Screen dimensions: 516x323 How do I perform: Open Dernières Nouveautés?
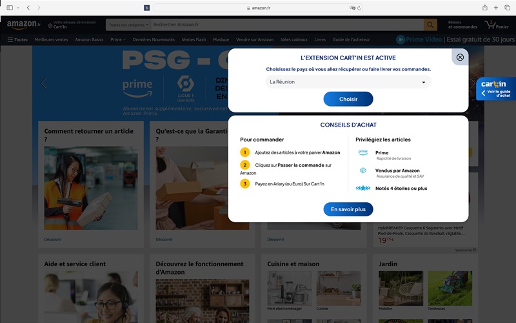154,39
